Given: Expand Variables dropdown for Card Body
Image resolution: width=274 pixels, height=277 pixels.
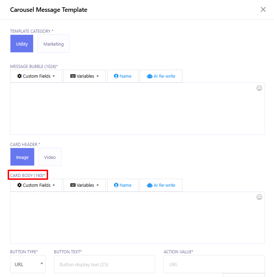Looking at the screenshot, I should (x=84, y=185).
